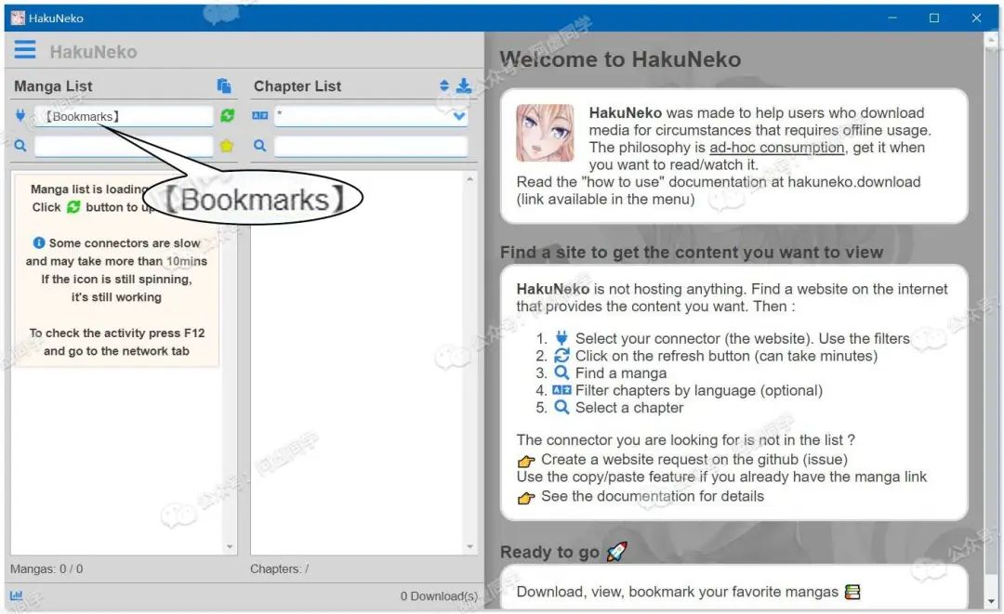This screenshot has height=614, width=1004.
Task: Maximize the HakuNeko window
Action: 934,18
